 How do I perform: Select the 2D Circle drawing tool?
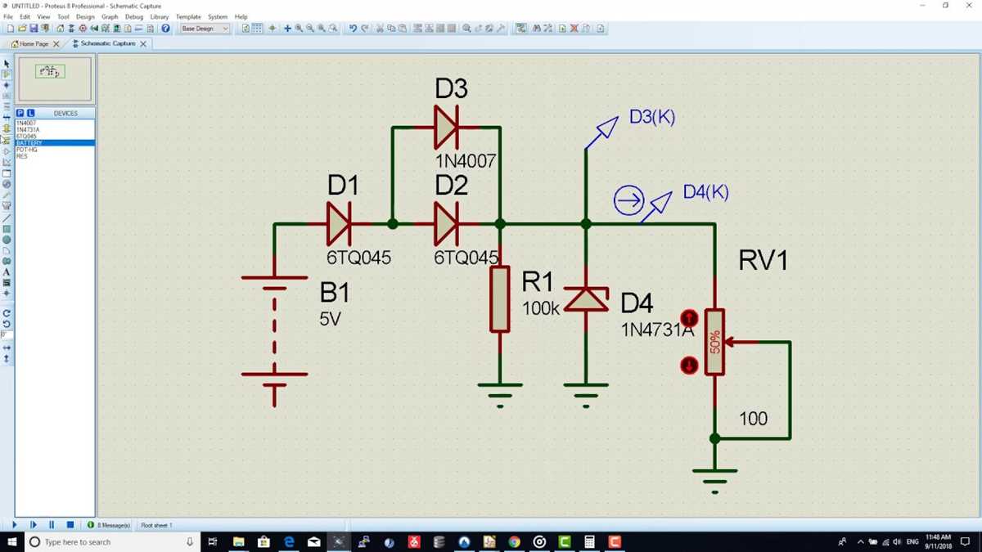pos(7,240)
